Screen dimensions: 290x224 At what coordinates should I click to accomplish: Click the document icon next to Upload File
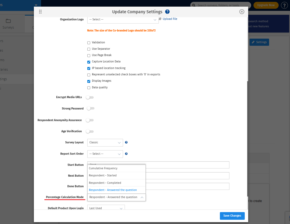tap(160, 19)
